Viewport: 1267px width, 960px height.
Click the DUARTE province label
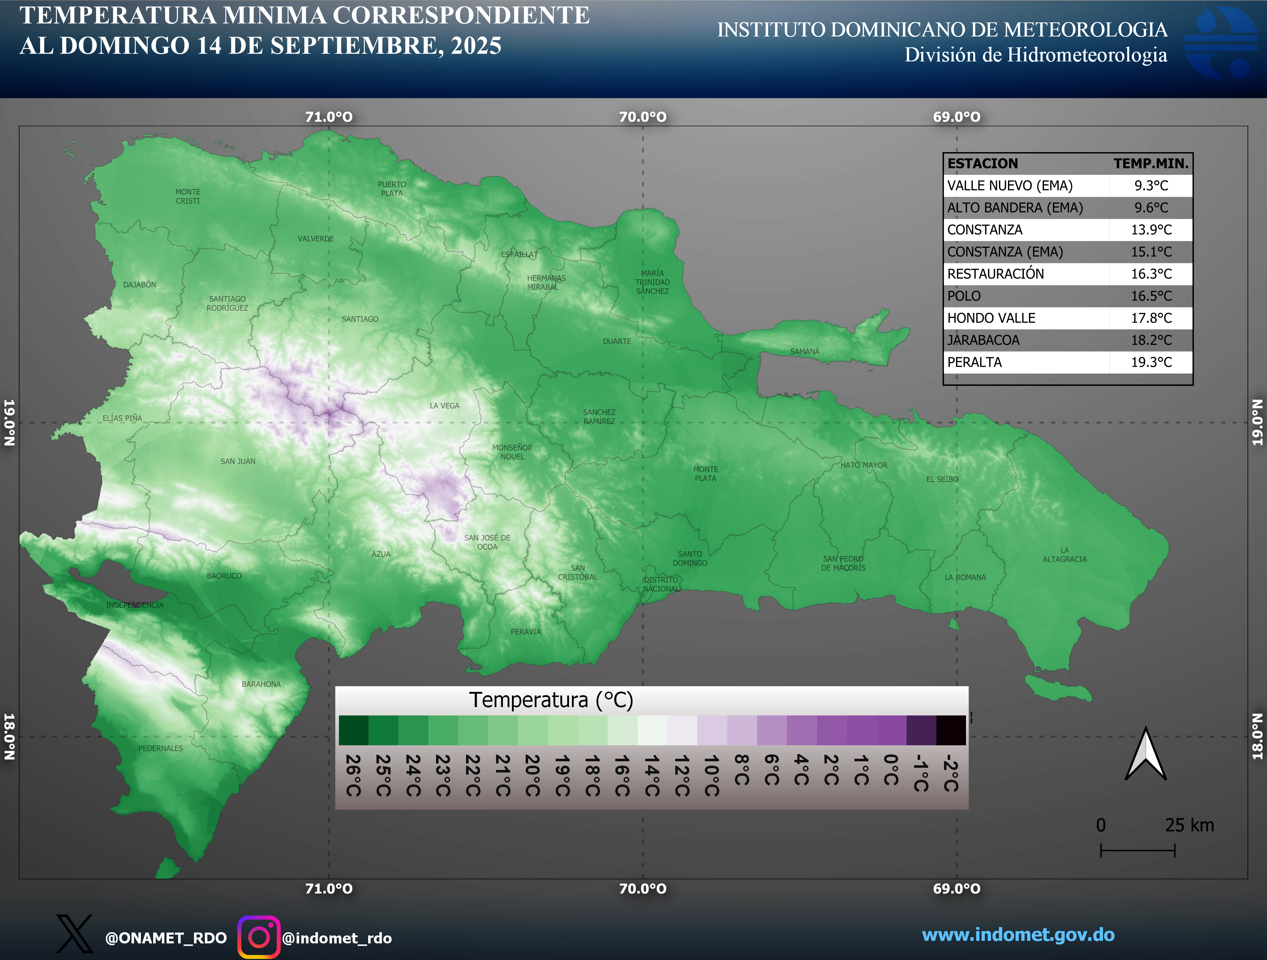[x=617, y=341]
